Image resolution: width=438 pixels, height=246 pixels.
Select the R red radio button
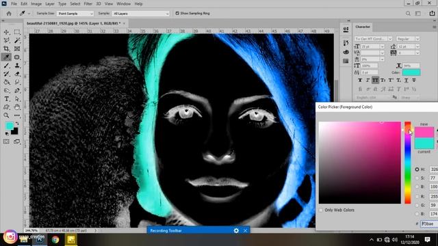417,197
